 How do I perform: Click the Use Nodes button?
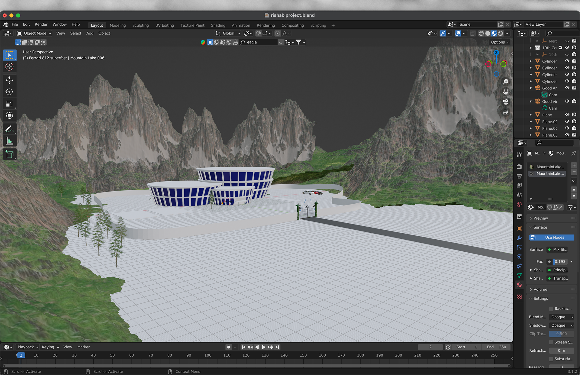(552, 238)
